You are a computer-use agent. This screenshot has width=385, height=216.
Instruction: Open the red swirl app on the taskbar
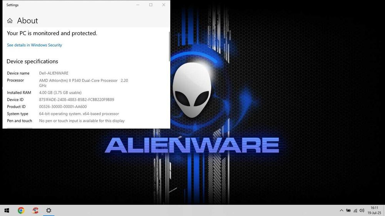35,210
